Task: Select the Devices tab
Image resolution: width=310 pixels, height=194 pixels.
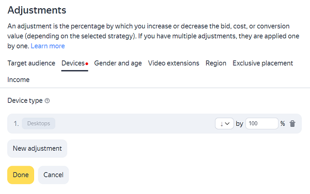Action: click(x=74, y=63)
